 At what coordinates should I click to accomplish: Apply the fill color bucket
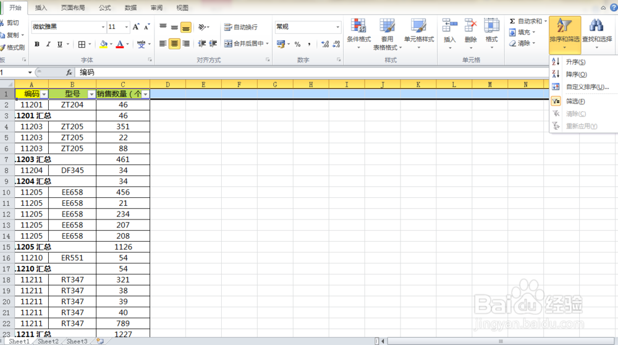104,44
